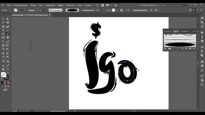Image resolution: width=205 pixels, height=115 pixels.
Task: Select the Magic Wand tool
Action: pyautogui.click(x=3, y=23)
